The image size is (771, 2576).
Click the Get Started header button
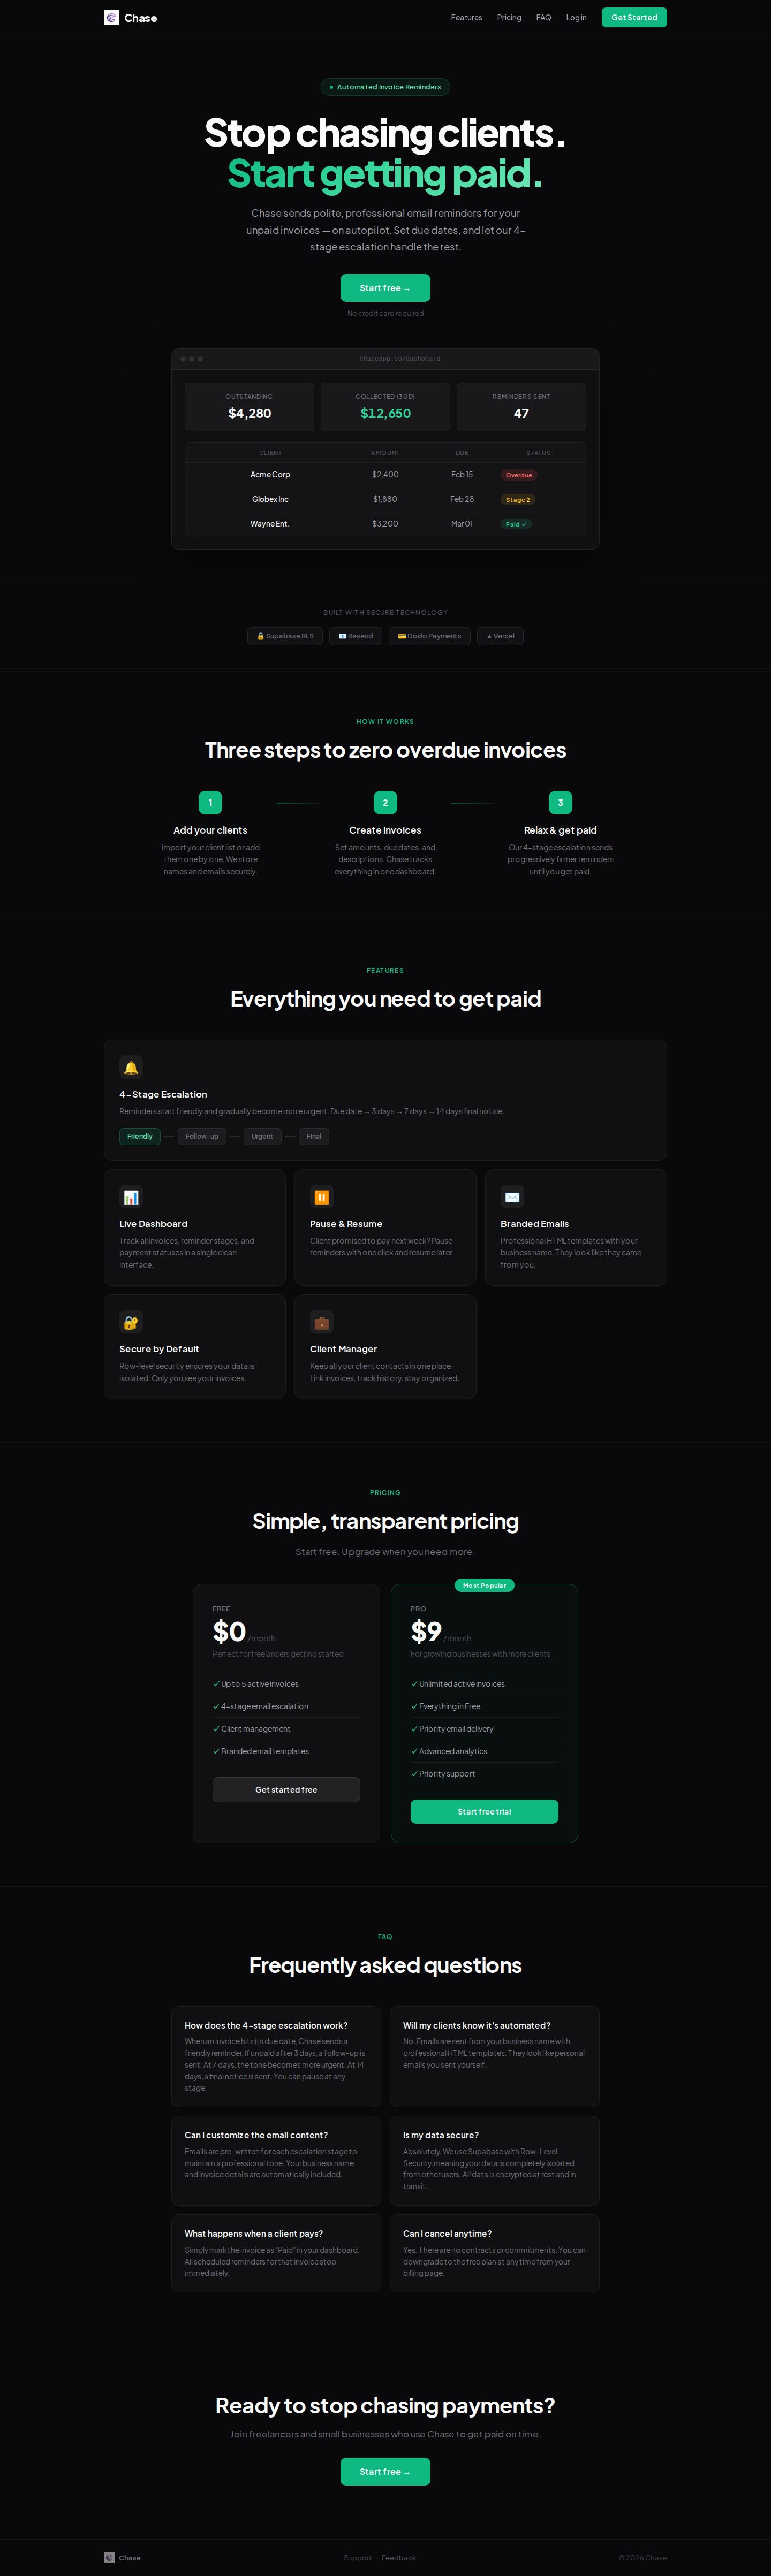point(634,18)
